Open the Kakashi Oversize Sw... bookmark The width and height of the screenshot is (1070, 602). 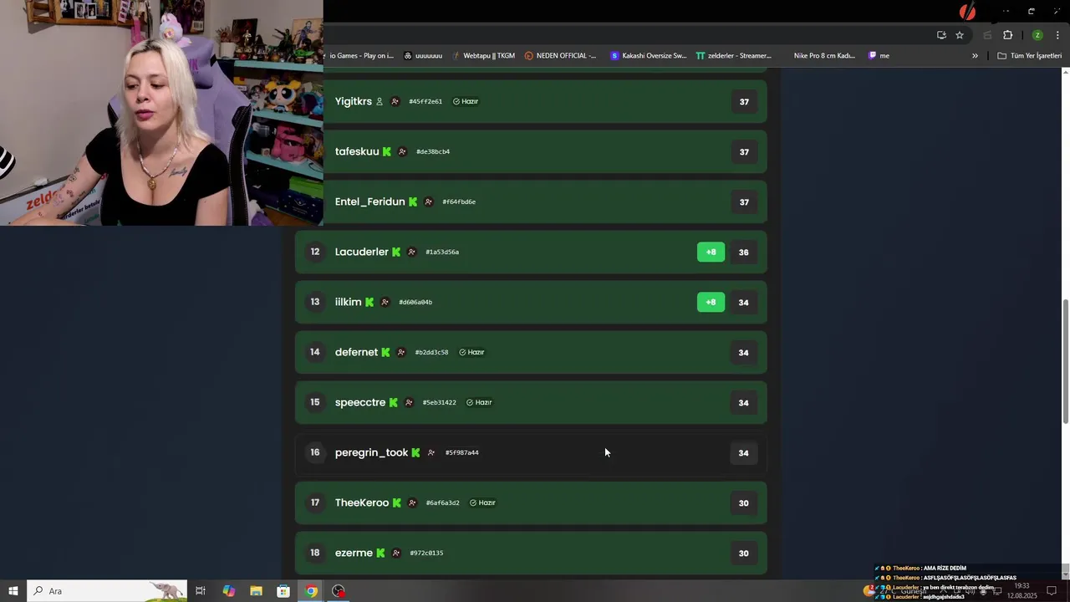click(x=648, y=56)
